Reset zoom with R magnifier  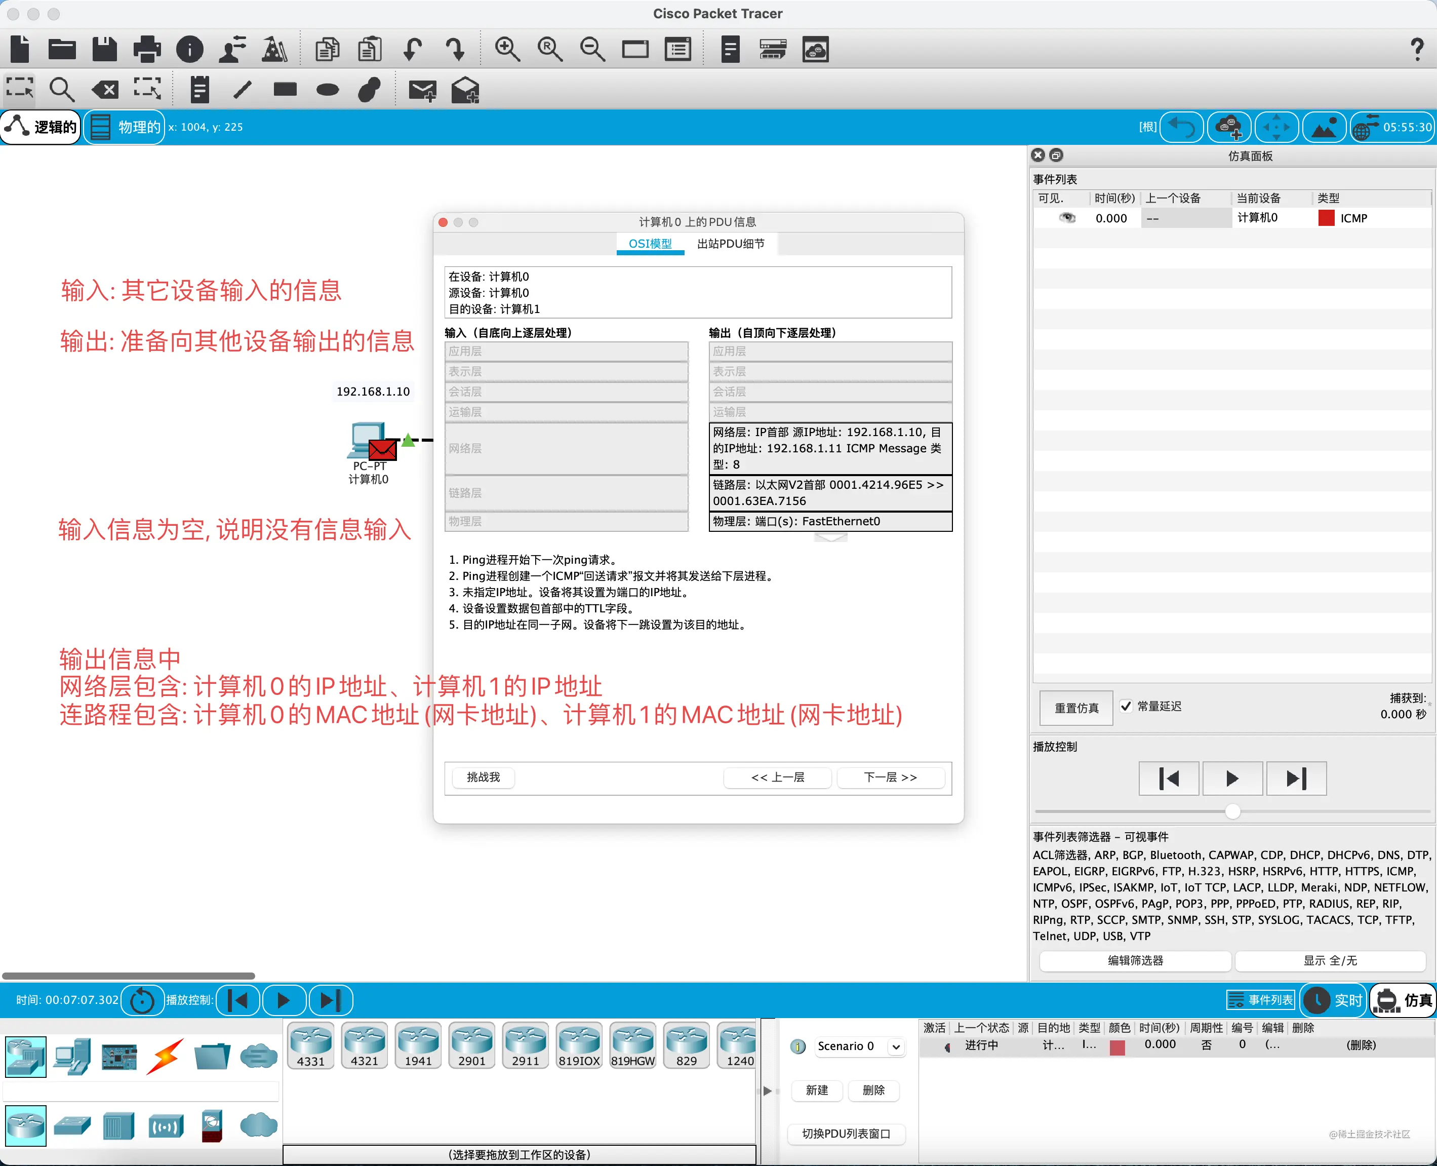tap(550, 49)
